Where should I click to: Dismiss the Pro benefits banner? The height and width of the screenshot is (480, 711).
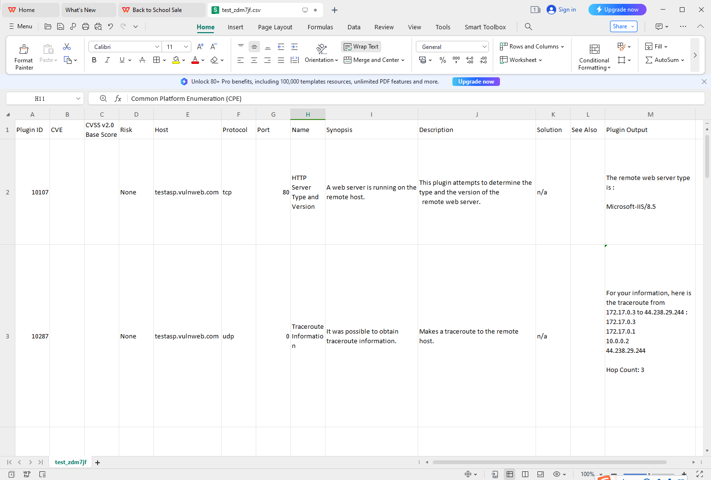704,82
